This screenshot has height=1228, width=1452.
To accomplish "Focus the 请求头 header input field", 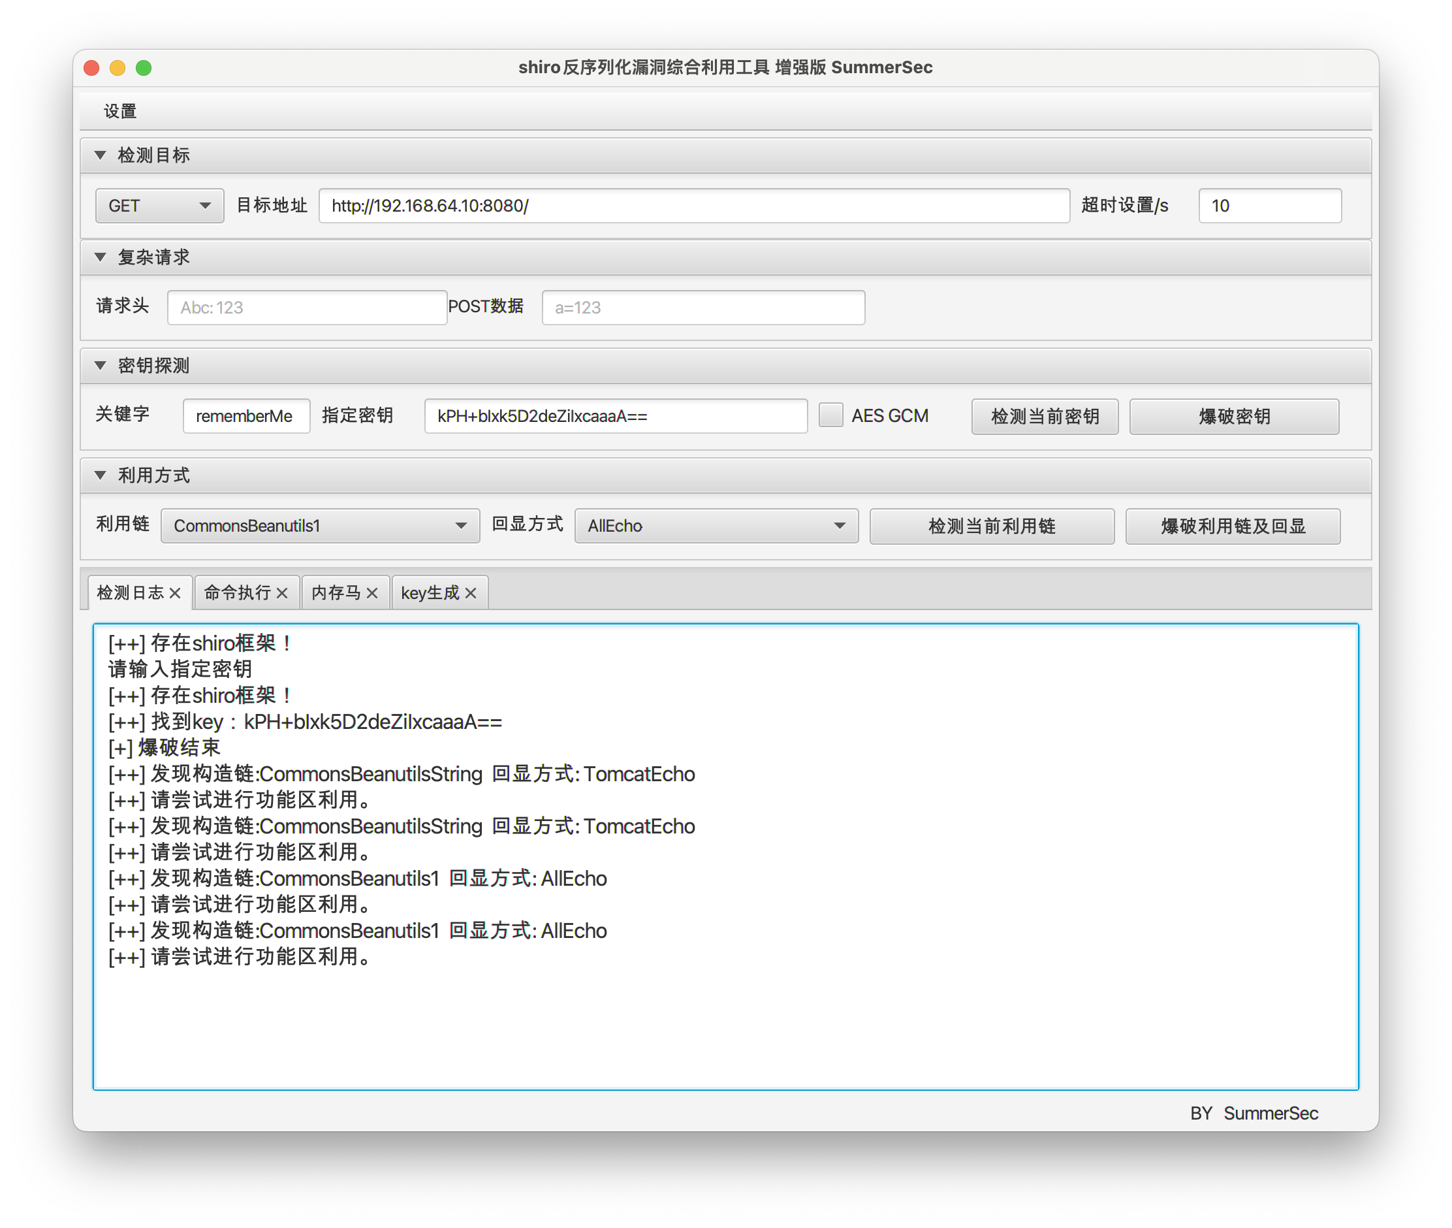I will coord(307,308).
